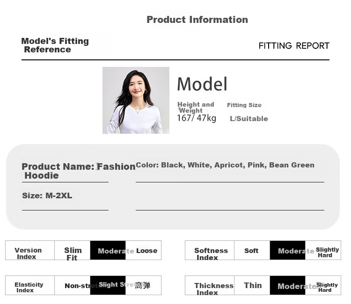Select Moderate in the Version Index
Image resolution: width=351 pixels, height=304 pixels.
point(108,250)
